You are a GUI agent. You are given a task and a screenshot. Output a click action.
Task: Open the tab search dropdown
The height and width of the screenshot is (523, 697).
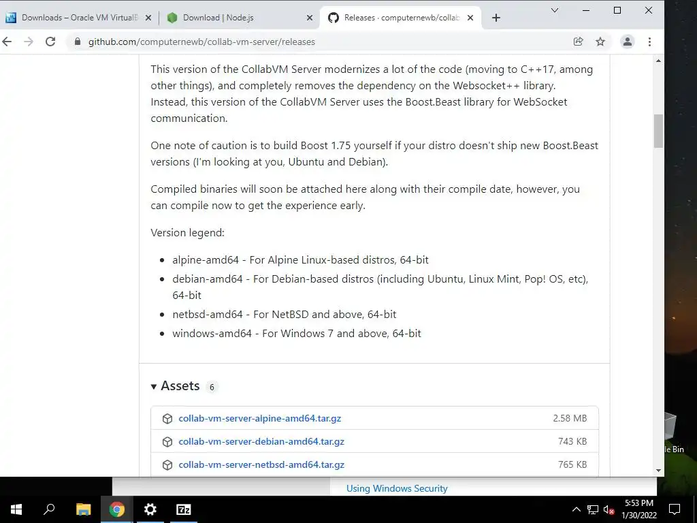tap(555, 10)
